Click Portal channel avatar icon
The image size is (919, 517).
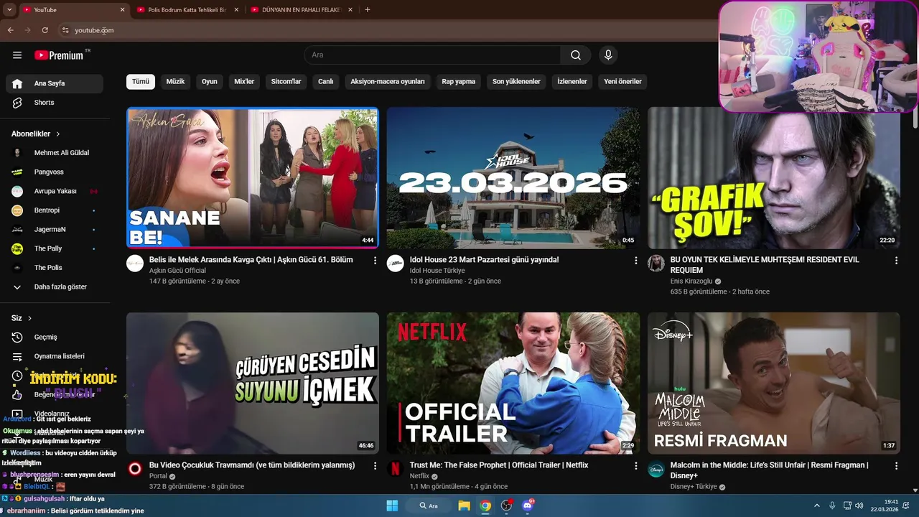pyautogui.click(x=135, y=469)
